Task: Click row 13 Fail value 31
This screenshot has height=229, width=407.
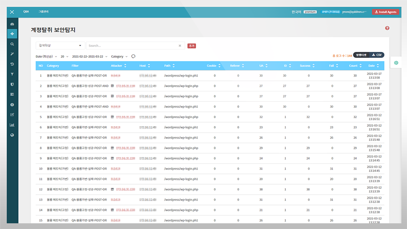Action: [331, 200]
